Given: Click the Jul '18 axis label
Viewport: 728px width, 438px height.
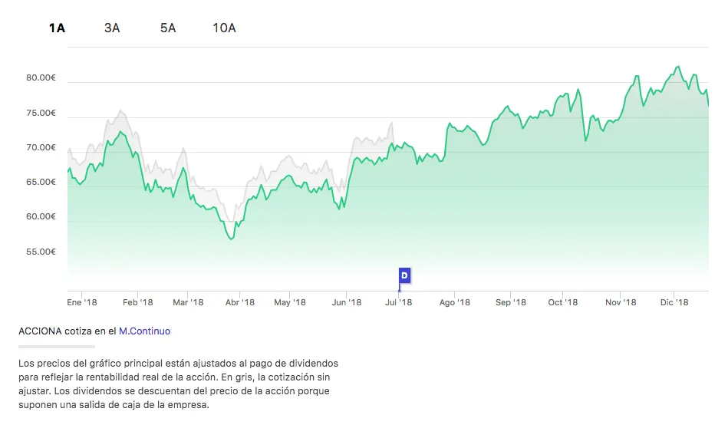Looking at the screenshot, I should coord(398,302).
